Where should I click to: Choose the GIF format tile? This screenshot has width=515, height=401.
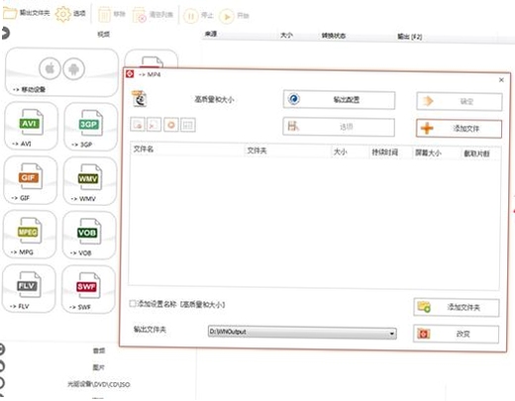point(31,180)
